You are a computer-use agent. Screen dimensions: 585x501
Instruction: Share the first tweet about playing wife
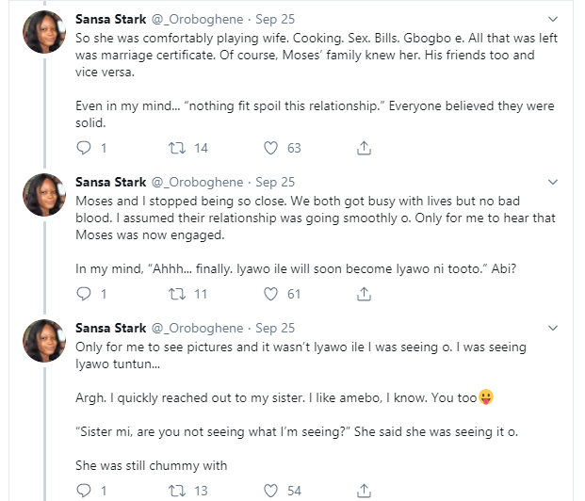(363, 148)
